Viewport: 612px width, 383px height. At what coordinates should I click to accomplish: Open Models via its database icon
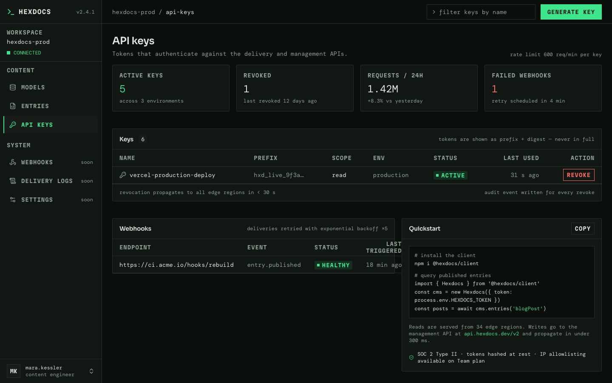click(x=13, y=87)
